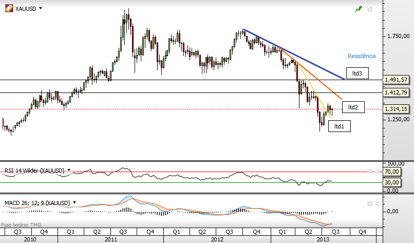Click the 2013 year label on time axis
This screenshot has height=243, width=414.
[323, 239]
